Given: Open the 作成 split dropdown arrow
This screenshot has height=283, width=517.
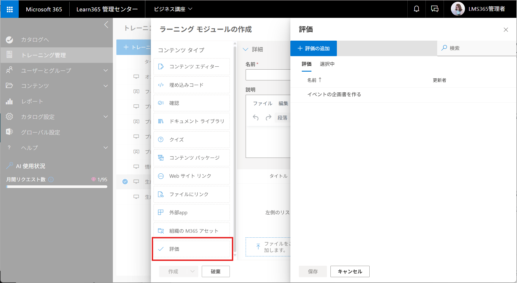Looking at the screenshot, I should click(x=192, y=272).
